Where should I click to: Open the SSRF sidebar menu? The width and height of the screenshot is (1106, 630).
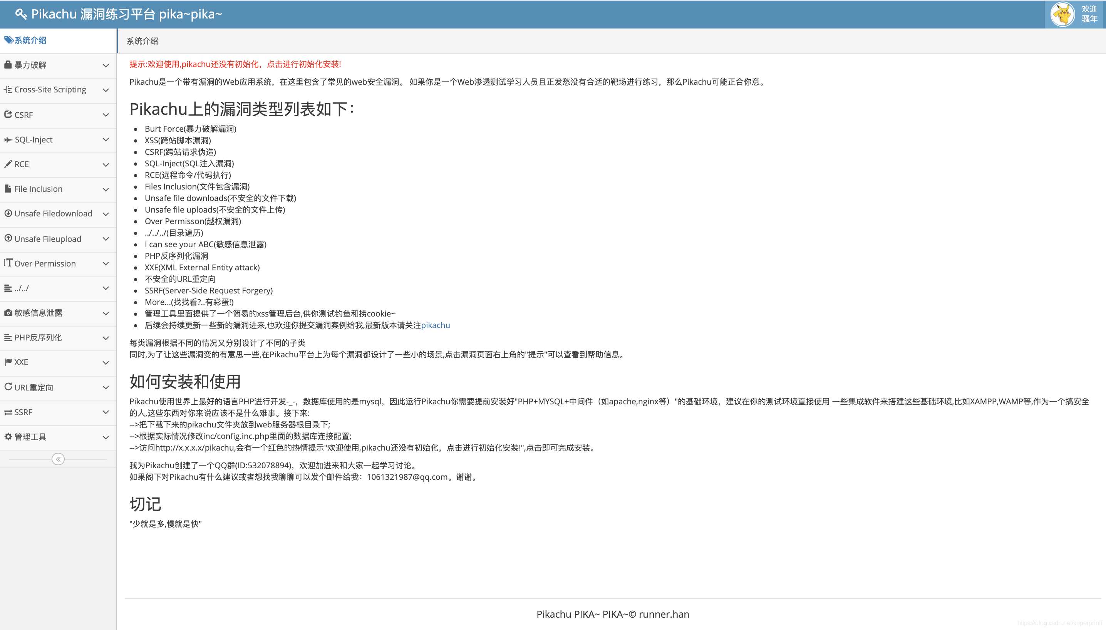[x=58, y=412]
